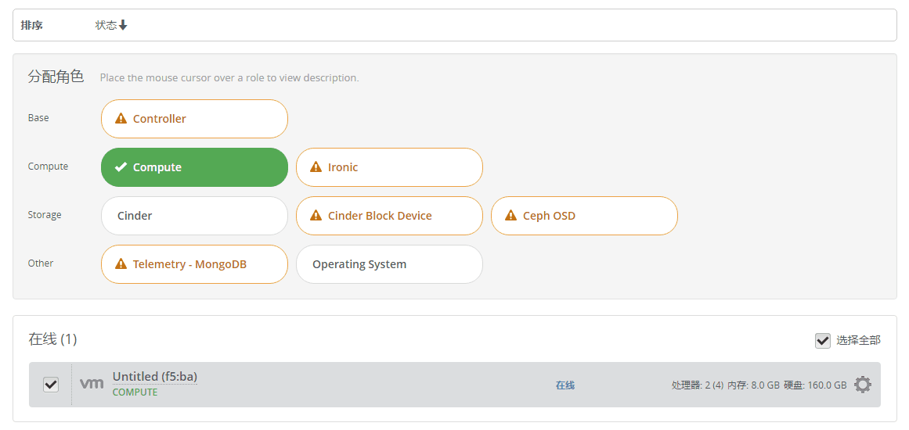Select the Operating System role
The image size is (909, 430).
(x=389, y=264)
